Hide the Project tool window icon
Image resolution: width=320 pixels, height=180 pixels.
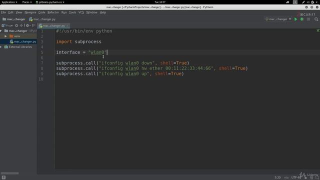pos(33,25)
